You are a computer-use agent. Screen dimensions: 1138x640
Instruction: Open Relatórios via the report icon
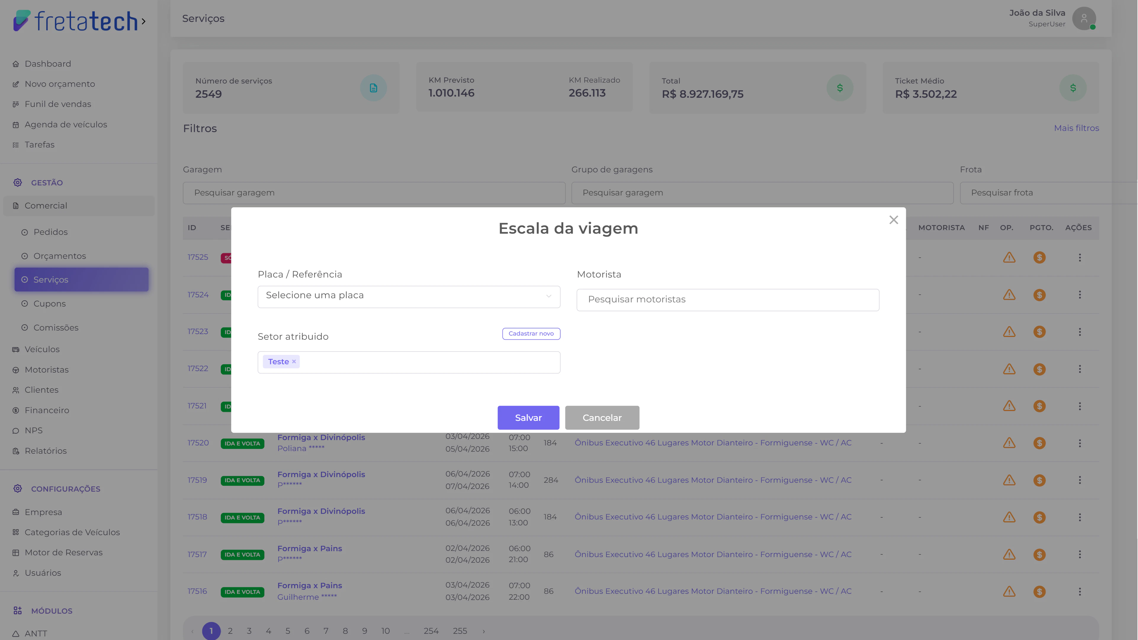(x=16, y=451)
